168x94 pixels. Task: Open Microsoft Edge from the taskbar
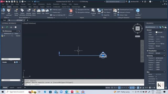[x=66, y=92]
